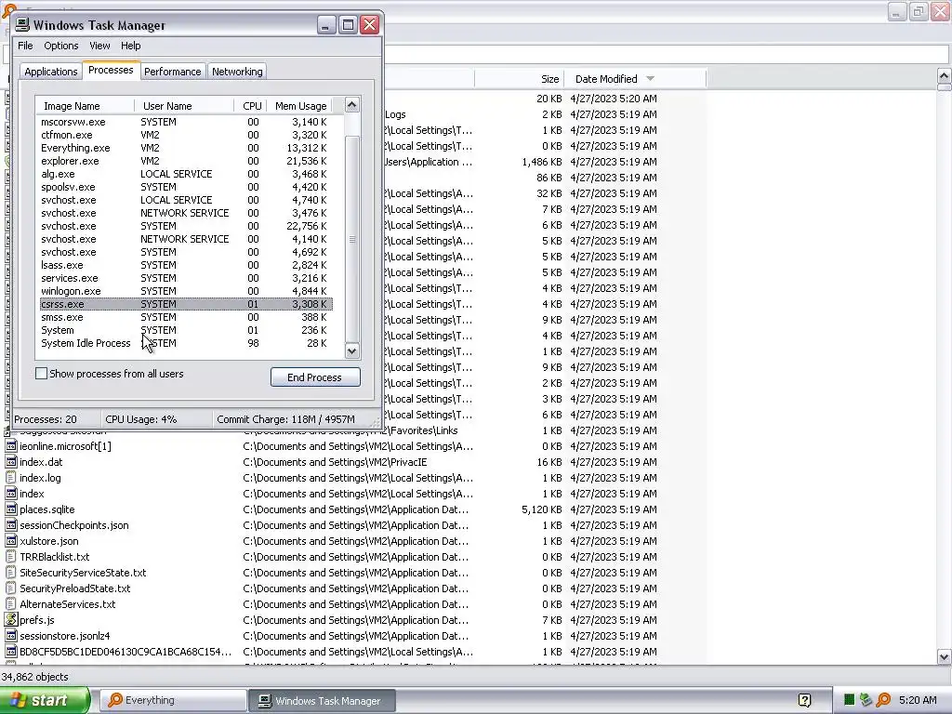
Task: Click Everything results scroll up arrow
Action: coord(944,76)
